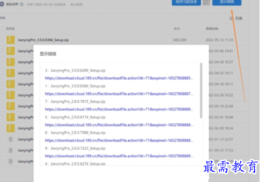Click zip icon in the 03-26 10:32 row
This screenshot has width=262, height=182.
(11, 95)
